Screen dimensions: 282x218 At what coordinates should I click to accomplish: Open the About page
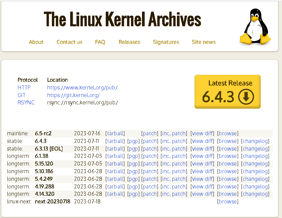36,42
